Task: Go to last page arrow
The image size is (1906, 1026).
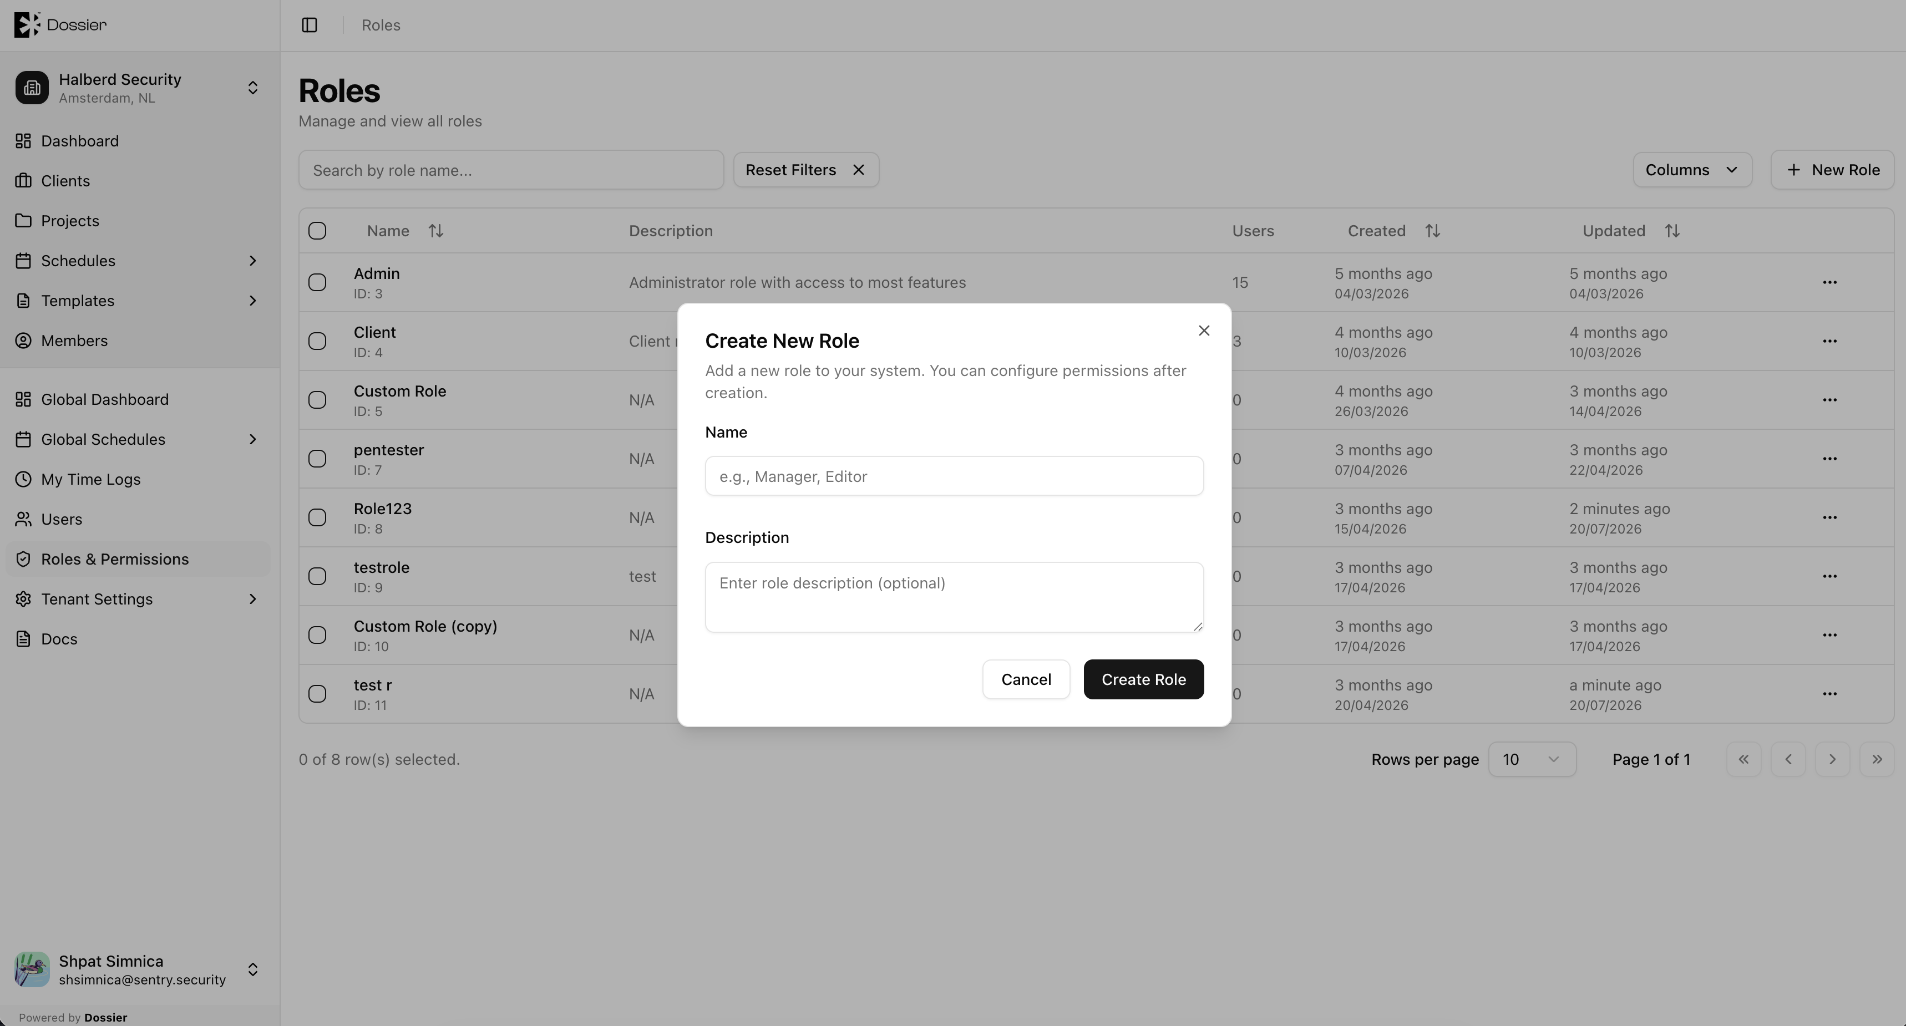Action: coord(1877,760)
